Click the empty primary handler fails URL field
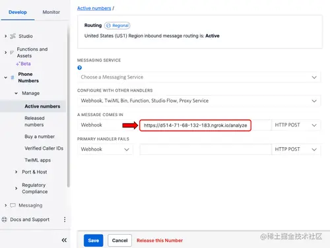This screenshot has height=248, width=330. click(x=205, y=149)
